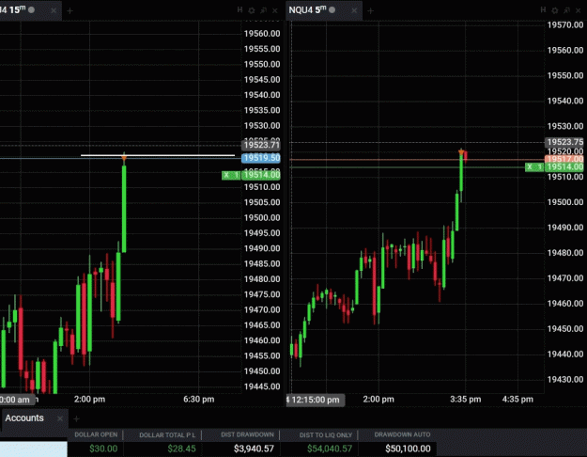Cancel the 19514.00 order on 15m chart with X

click(226, 175)
